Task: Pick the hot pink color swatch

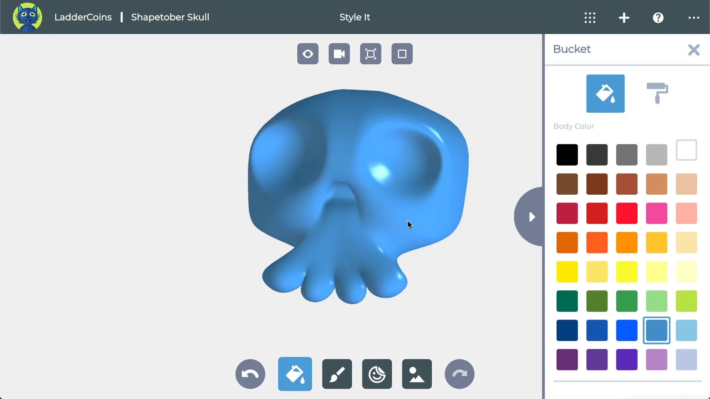Action: pos(656,213)
